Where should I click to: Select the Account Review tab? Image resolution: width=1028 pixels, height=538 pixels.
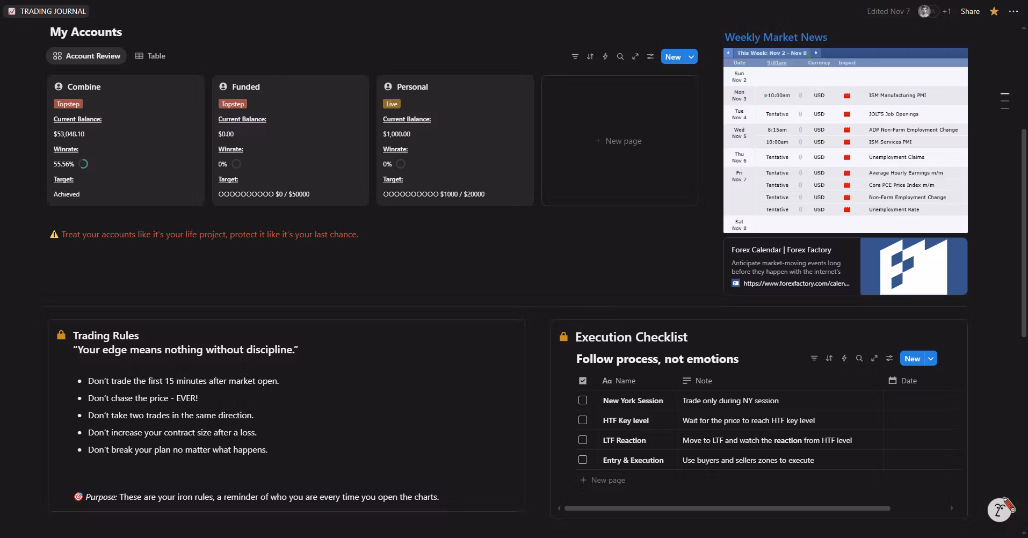(86, 56)
